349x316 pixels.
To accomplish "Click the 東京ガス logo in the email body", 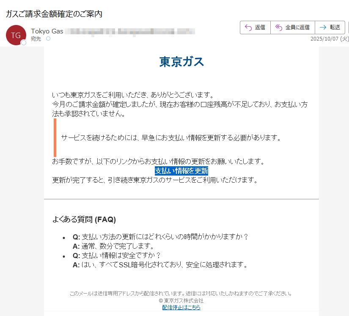I will tap(181, 60).
